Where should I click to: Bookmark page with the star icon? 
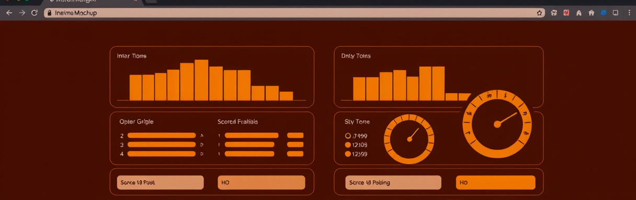540,12
